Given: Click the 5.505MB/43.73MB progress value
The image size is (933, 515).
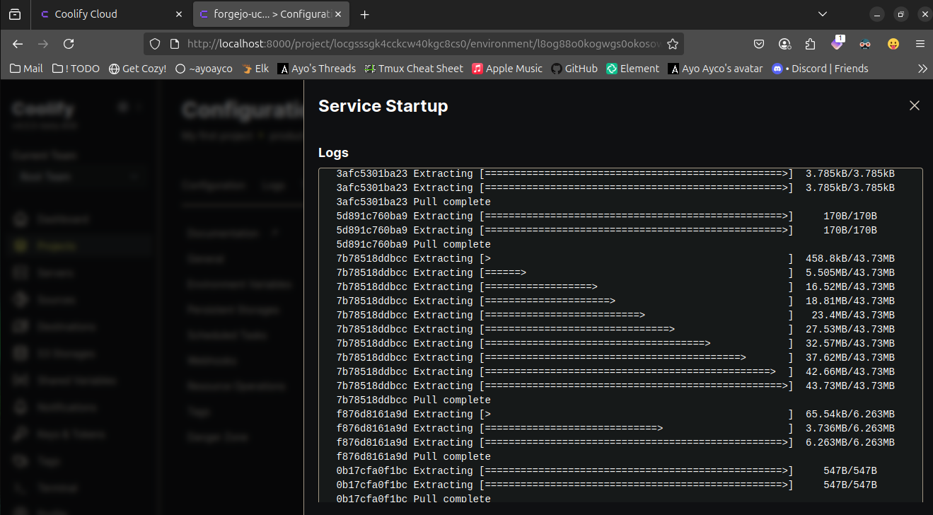Looking at the screenshot, I should 850,272.
